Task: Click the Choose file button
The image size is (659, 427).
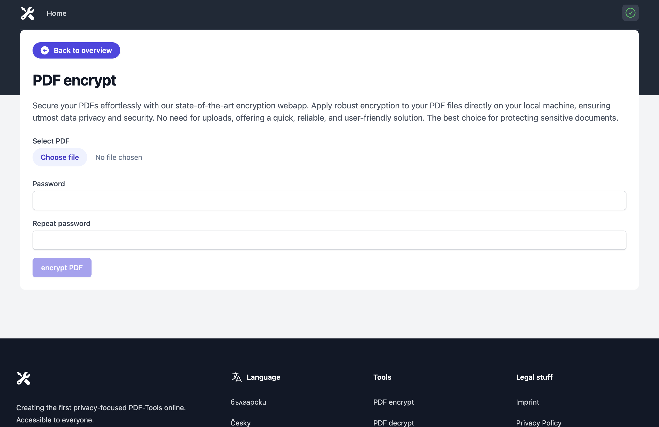Action: pos(60,157)
